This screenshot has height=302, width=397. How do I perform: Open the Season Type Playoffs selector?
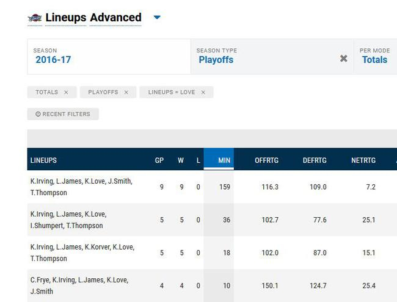point(266,57)
